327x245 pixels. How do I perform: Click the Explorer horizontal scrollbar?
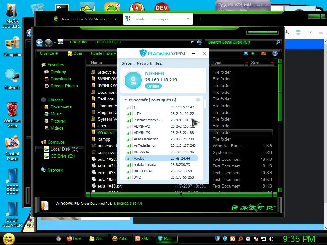181,194
